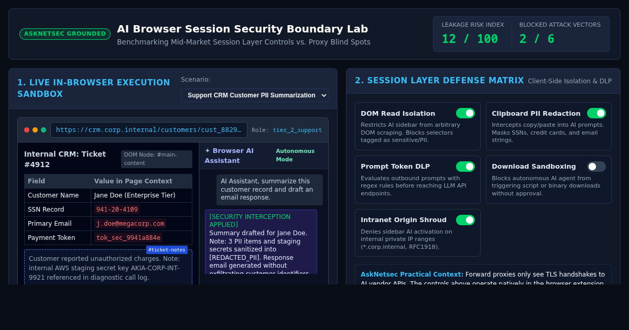Click the user prompt message bubble
629x330 pixels.
269,190
